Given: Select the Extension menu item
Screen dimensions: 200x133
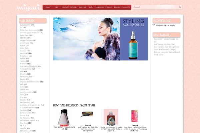Looking at the screenshot, I should (x=100, y=7).
